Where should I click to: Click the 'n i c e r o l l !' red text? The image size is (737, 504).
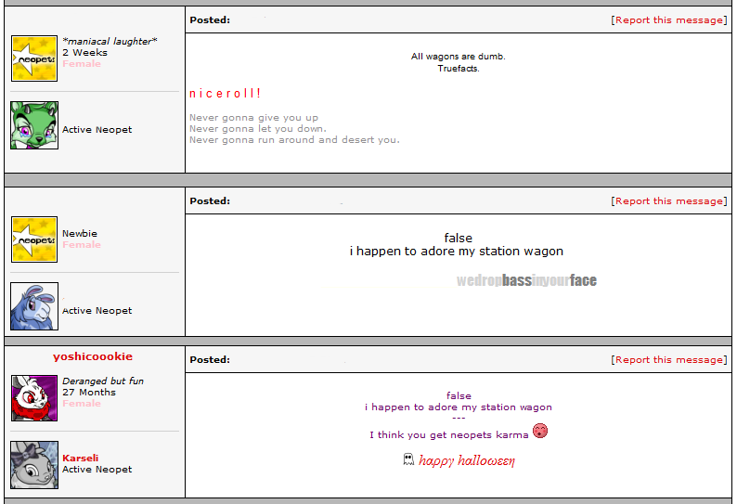coord(225,94)
